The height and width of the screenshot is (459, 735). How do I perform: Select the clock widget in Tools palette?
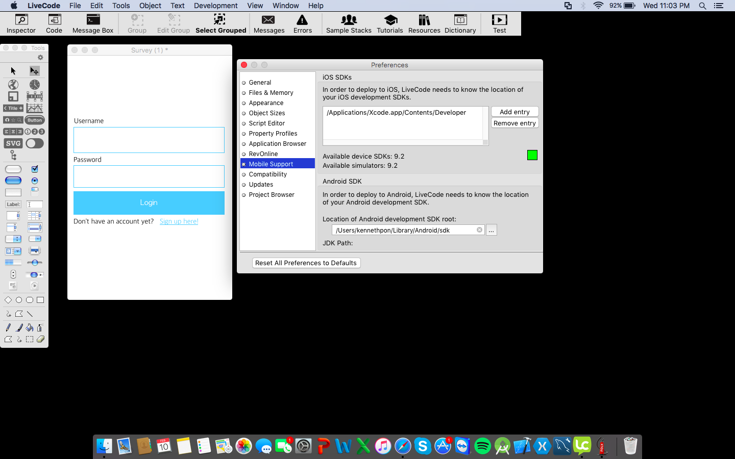pos(35,85)
